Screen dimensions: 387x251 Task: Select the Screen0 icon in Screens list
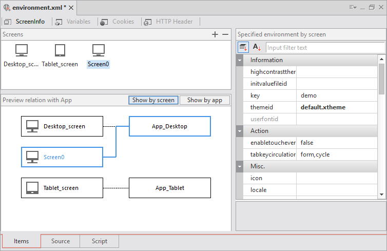(x=99, y=51)
